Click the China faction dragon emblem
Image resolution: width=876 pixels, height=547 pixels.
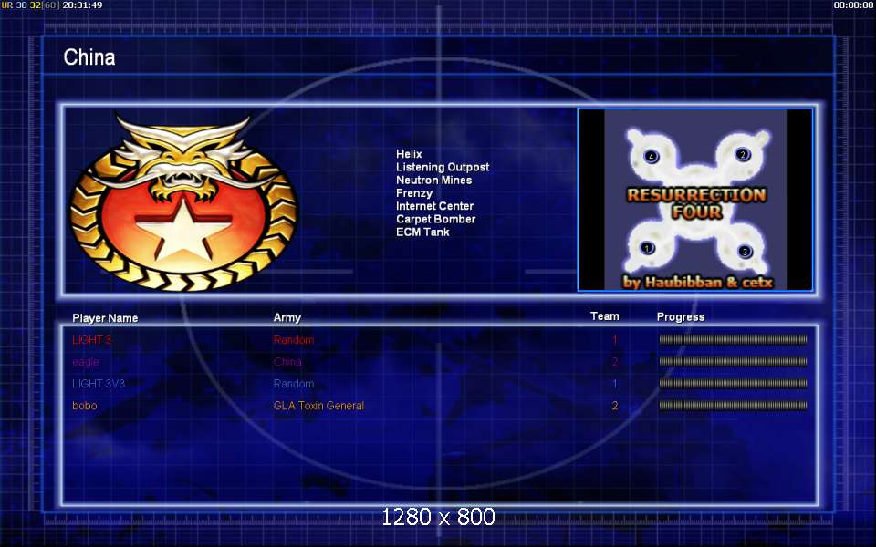coord(183,202)
